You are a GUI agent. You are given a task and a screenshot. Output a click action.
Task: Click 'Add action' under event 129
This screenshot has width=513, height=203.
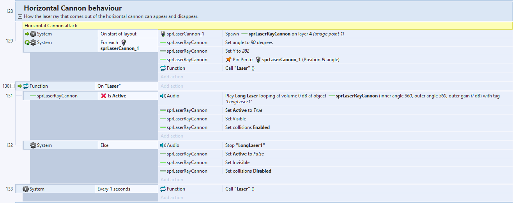172,77
